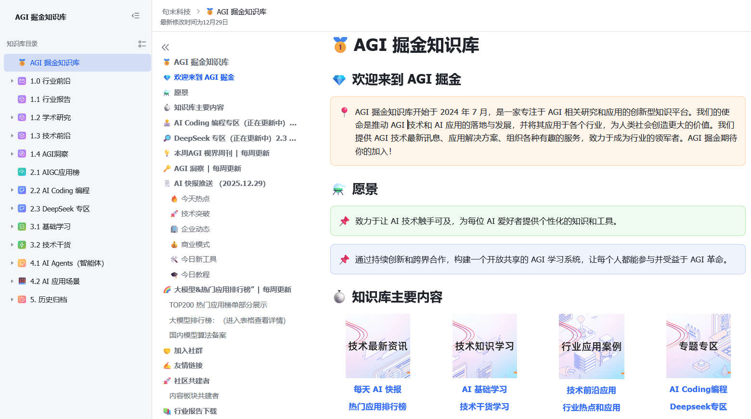Click the green icon beside 3.1 基础学习
751x419 pixels.
coord(22,227)
